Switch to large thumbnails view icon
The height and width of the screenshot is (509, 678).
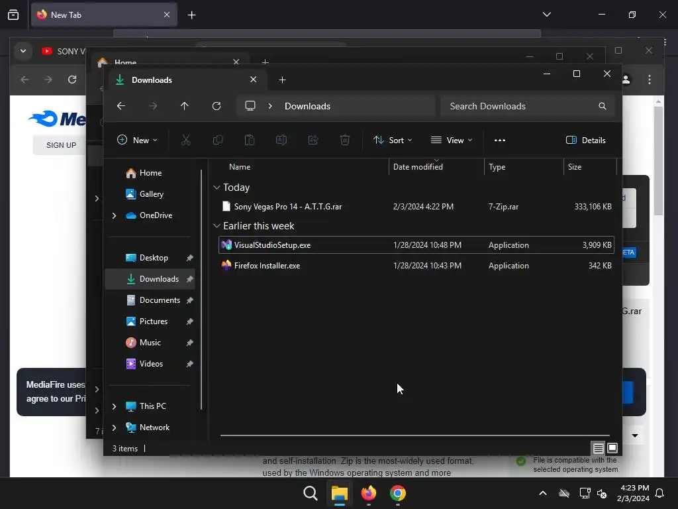(612, 449)
